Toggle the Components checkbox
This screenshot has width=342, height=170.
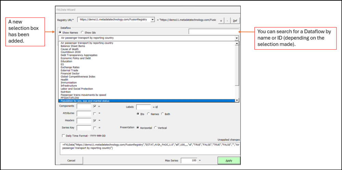point(95,107)
